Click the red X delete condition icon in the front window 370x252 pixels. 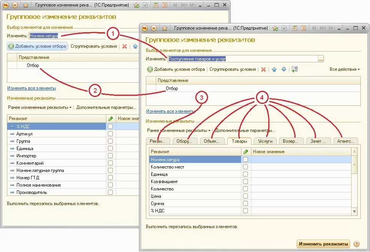[x=264, y=69]
